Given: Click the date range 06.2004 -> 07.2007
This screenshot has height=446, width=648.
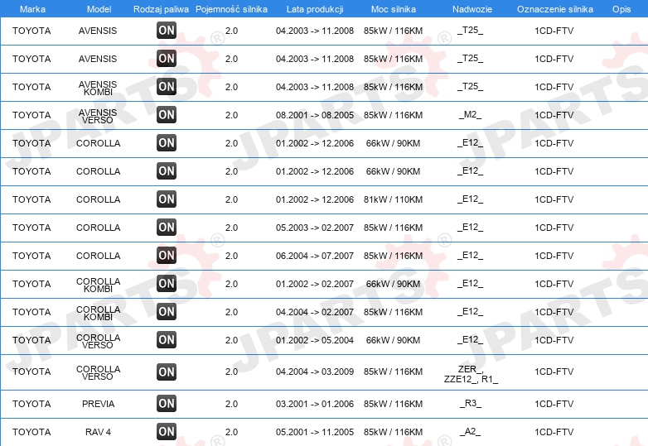Looking at the screenshot, I should pos(315,256).
